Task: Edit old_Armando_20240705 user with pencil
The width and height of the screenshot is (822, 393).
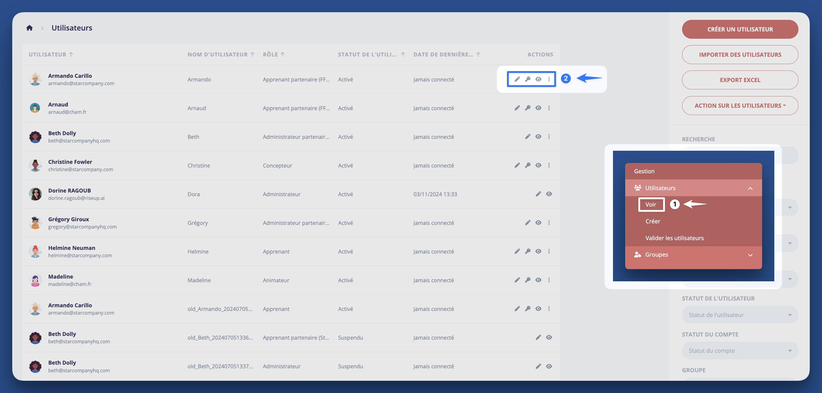Action: pyautogui.click(x=517, y=309)
